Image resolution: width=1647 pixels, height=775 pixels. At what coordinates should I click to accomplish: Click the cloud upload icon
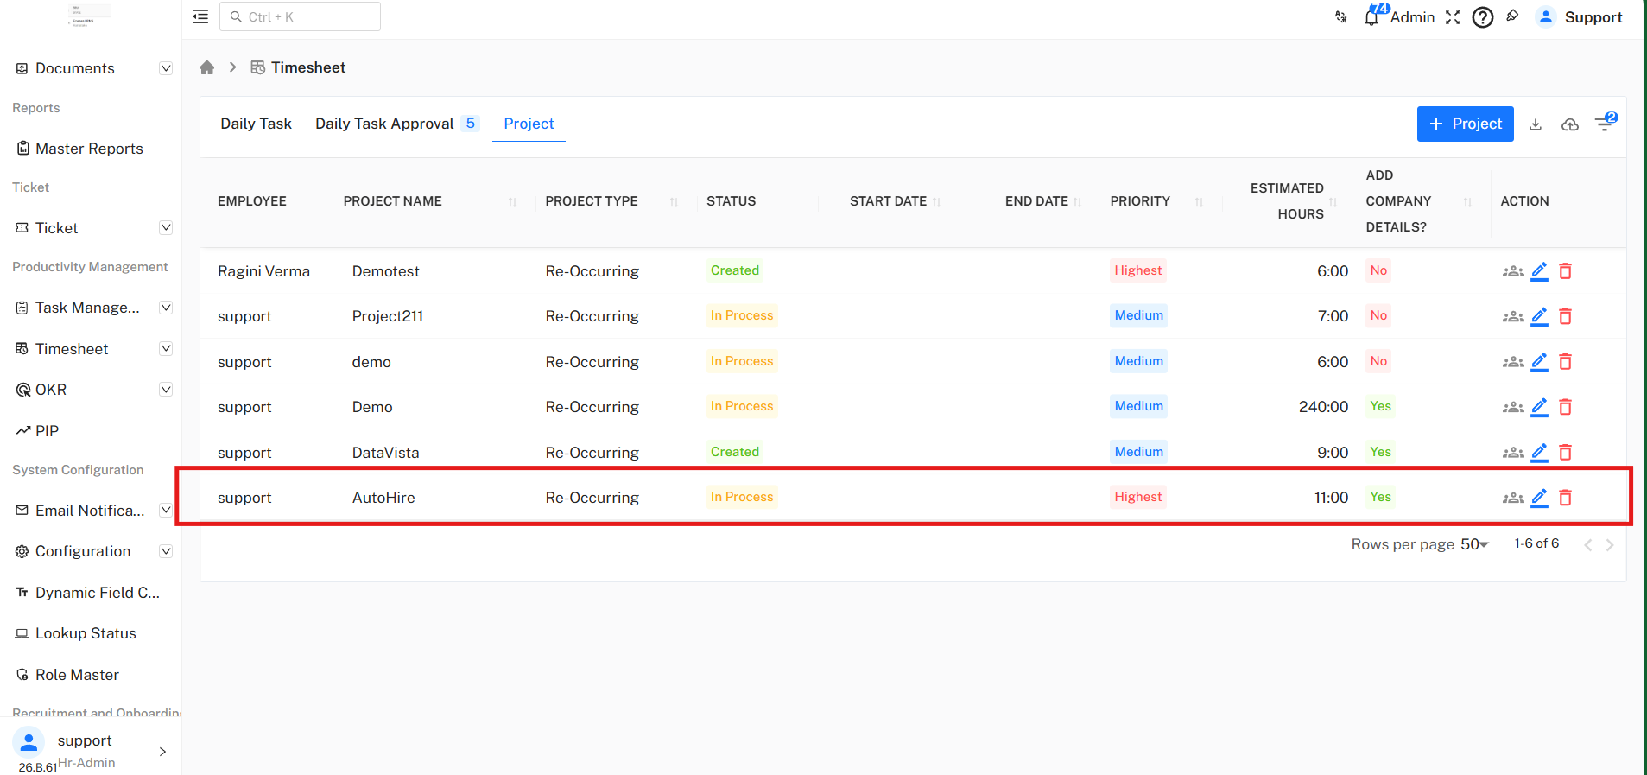tap(1570, 124)
